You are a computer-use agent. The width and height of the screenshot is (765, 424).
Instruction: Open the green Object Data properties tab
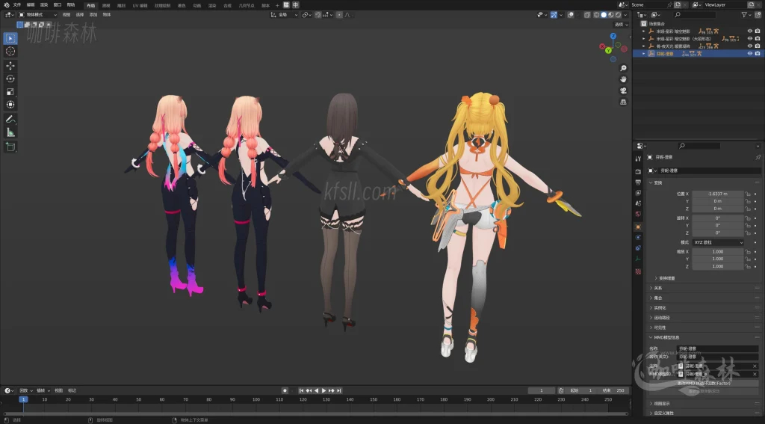638,259
